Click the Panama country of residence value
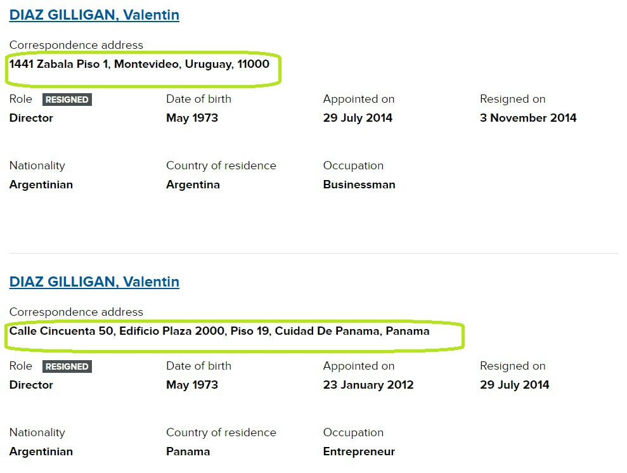 (x=188, y=451)
